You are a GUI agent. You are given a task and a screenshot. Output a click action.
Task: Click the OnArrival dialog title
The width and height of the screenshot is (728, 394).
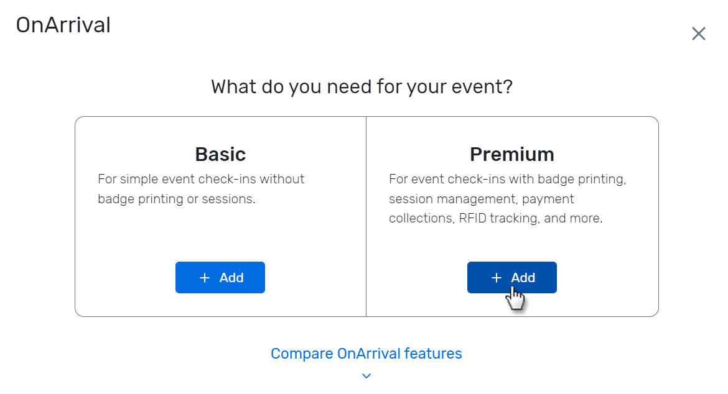pyautogui.click(x=63, y=25)
